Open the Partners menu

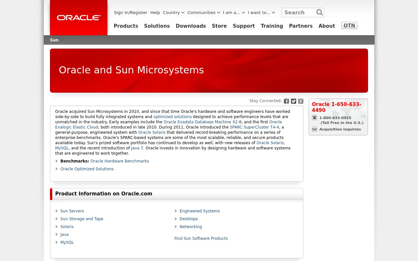pos(301,26)
